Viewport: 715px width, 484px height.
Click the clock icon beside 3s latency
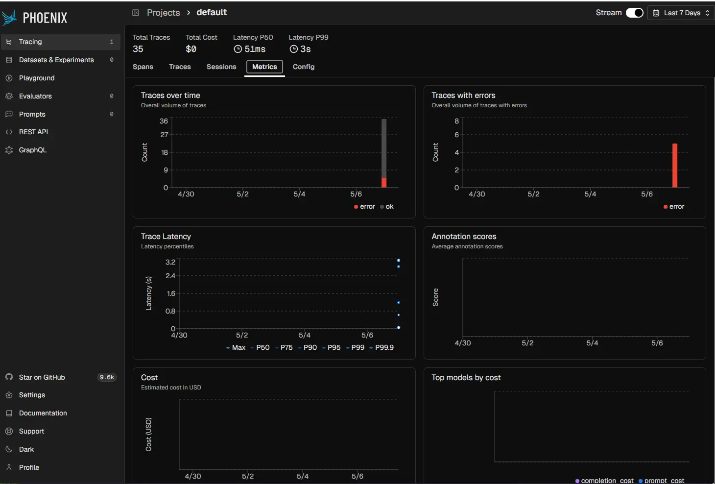pyautogui.click(x=293, y=49)
